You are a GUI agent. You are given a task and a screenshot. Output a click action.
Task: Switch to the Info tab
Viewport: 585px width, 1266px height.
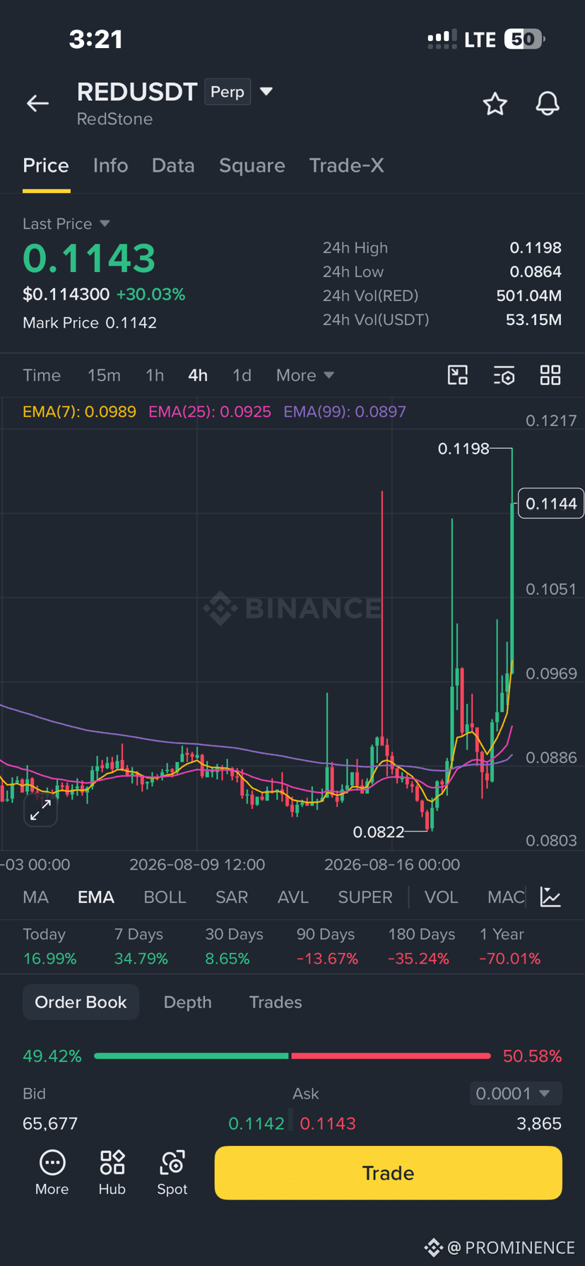pos(110,165)
